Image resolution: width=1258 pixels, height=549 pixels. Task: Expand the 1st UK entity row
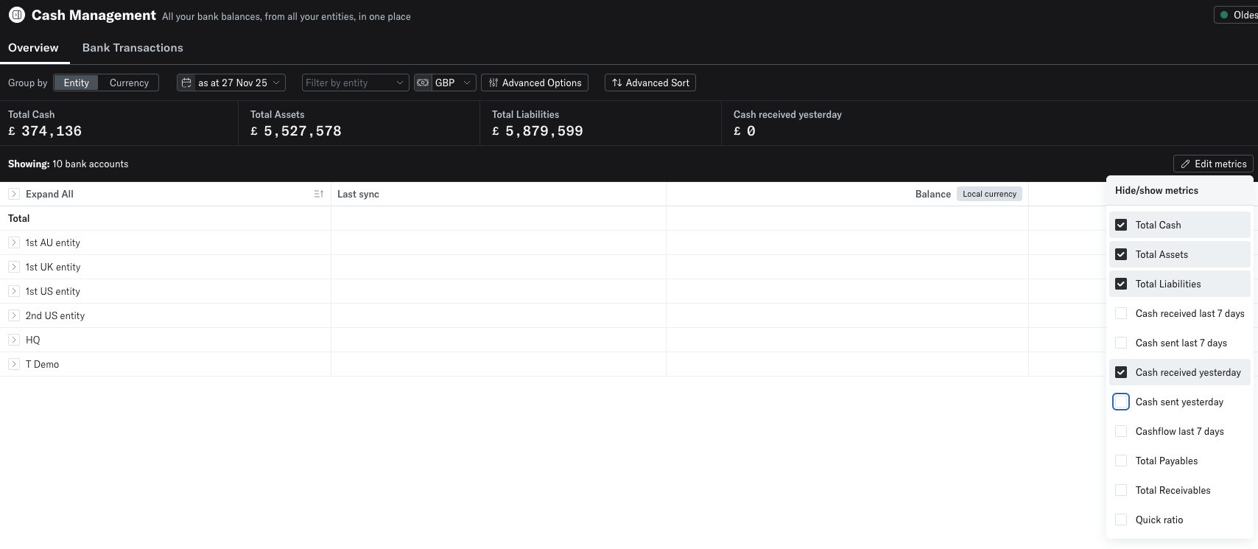pos(14,267)
